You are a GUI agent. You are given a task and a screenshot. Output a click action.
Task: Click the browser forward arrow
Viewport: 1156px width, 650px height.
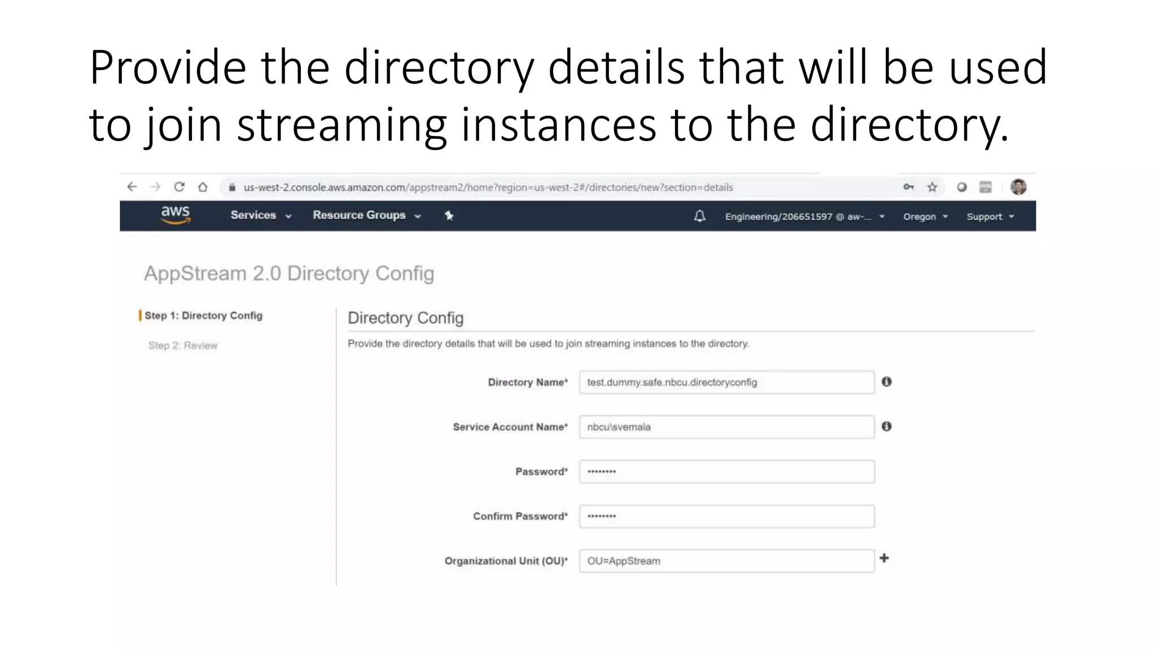pos(156,187)
